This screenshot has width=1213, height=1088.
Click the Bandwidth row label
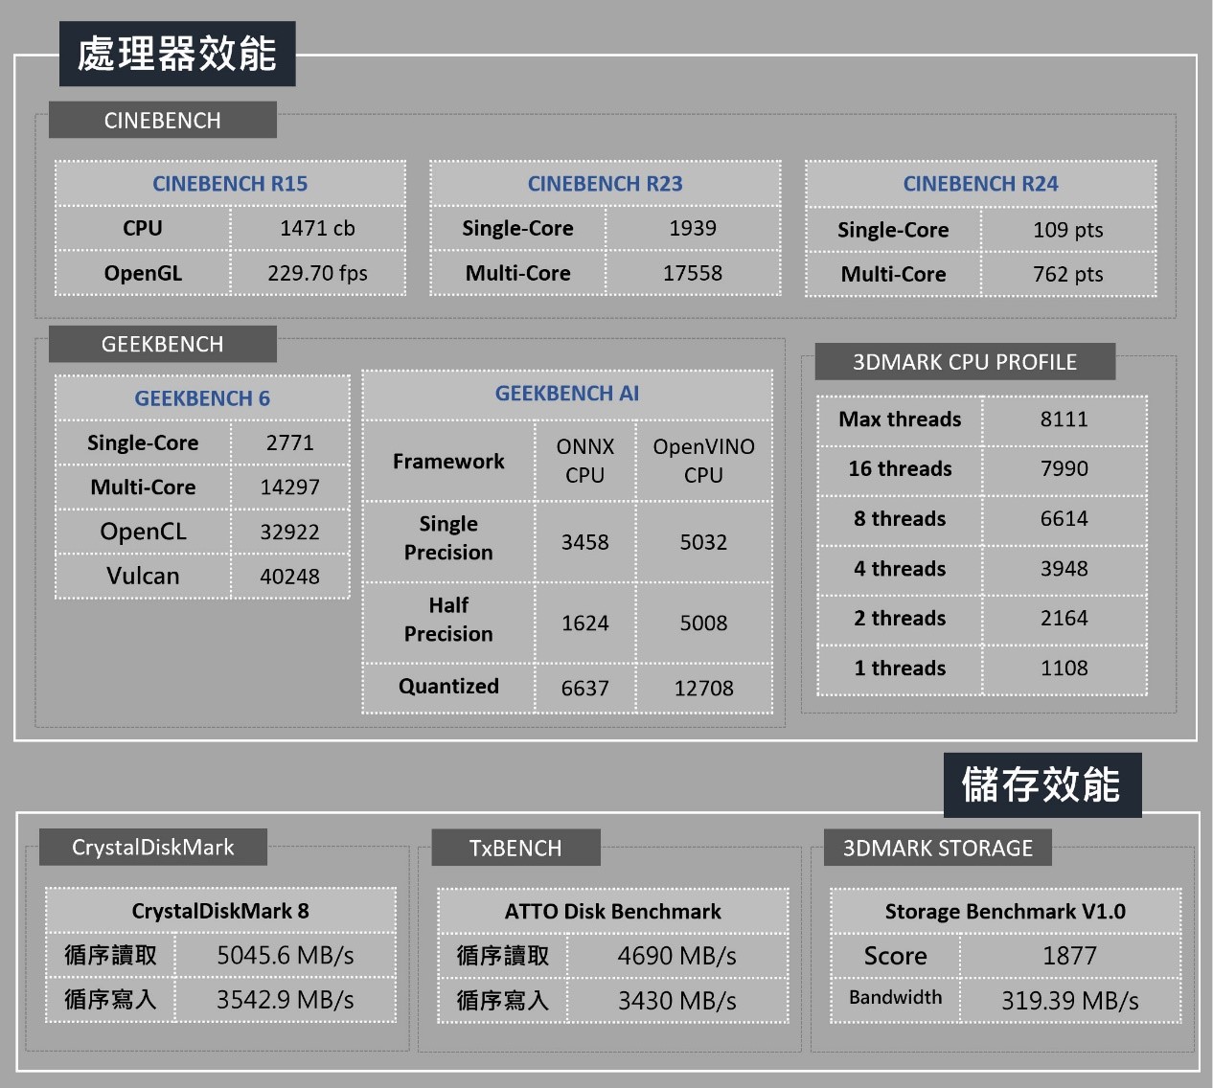(x=896, y=997)
